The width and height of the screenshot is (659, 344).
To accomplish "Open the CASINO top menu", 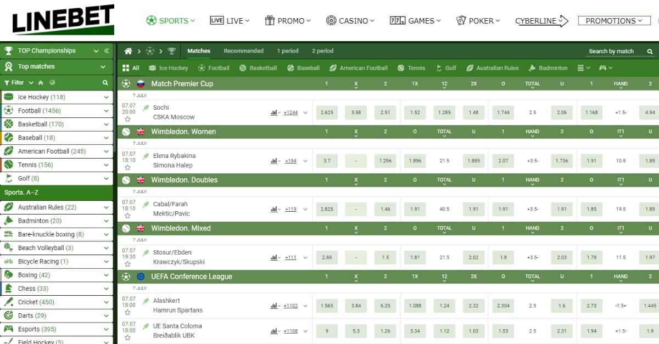I will (350, 21).
